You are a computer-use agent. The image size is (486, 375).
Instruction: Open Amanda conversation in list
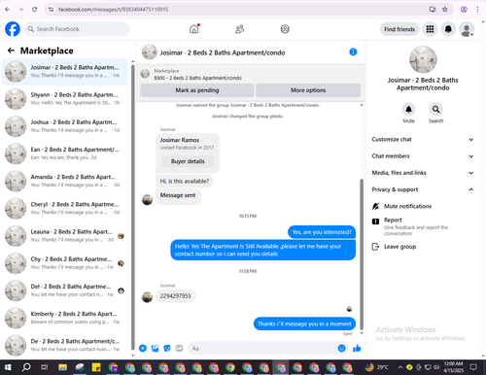click(64, 181)
